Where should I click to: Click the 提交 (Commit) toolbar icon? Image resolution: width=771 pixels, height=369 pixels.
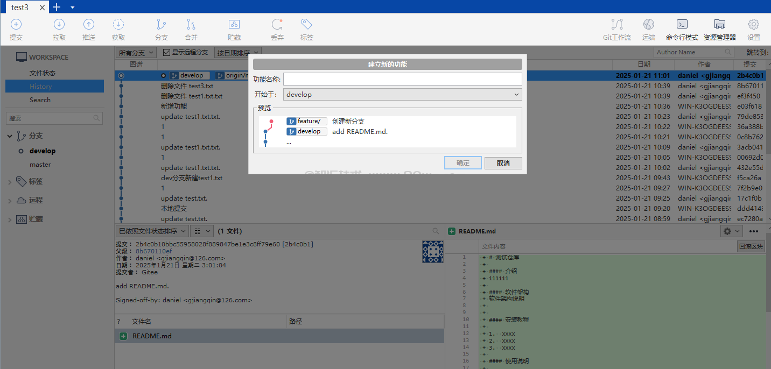pos(16,25)
